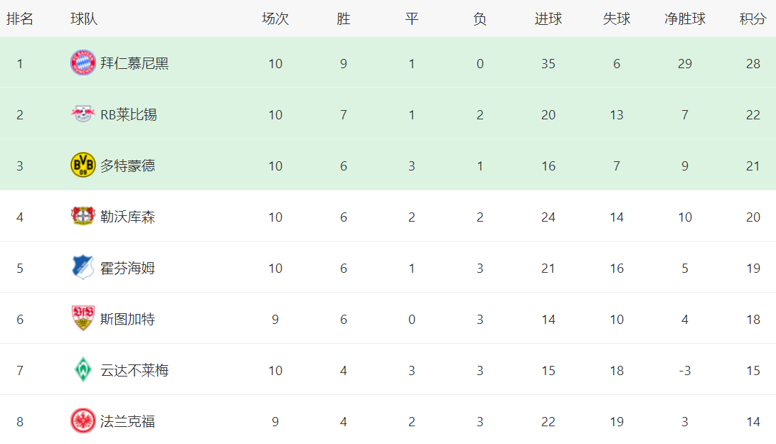Click the 场次 column header
The height and width of the screenshot is (444, 776).
pyautogui.click(x=275, y=19)
